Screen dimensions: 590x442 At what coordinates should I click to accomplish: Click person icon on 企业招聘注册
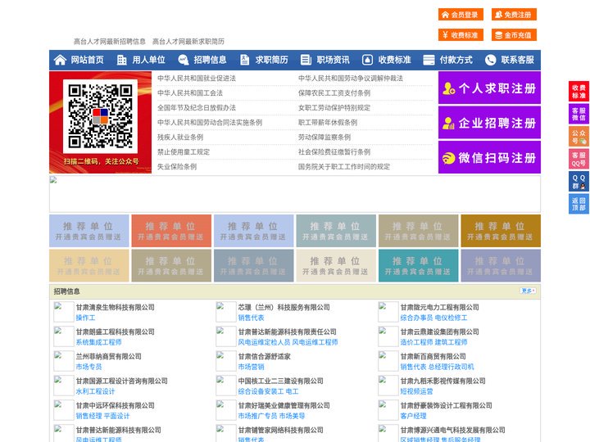448,123
